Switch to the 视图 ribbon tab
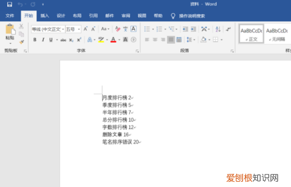Image resolution: width=291 pixels, height=187 pixels. [142, 16]
